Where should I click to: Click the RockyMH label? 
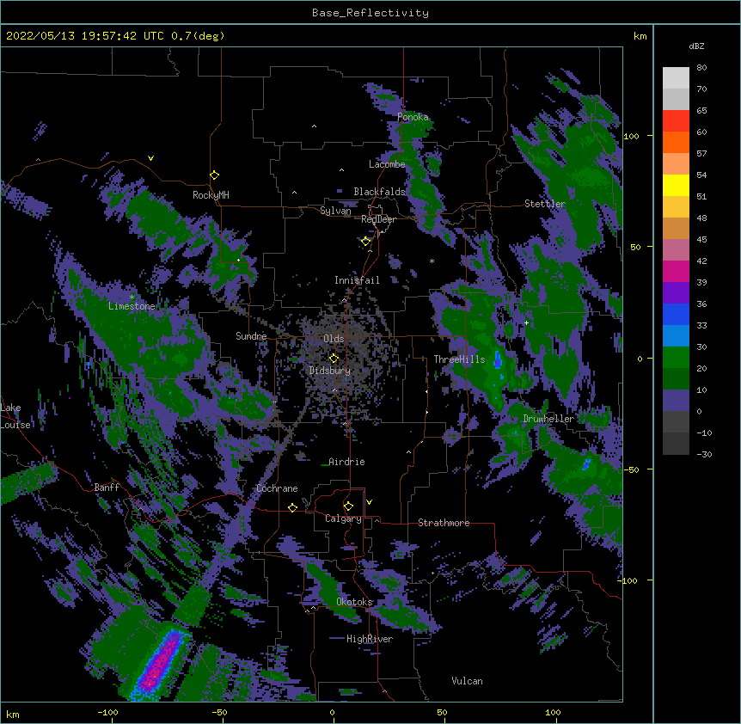(211, 195)
